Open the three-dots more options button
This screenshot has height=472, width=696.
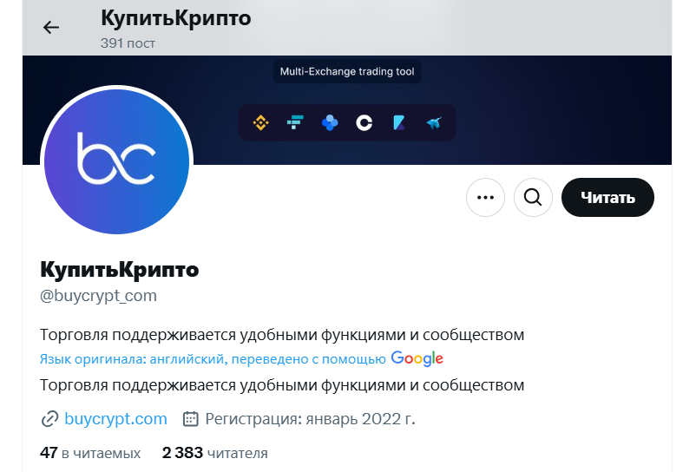pos(485,198)
